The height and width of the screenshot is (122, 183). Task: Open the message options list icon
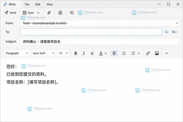[72, 13]
